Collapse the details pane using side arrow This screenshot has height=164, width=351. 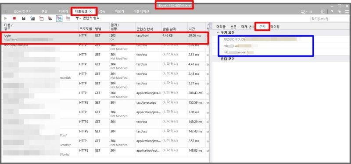pos(211,27)
